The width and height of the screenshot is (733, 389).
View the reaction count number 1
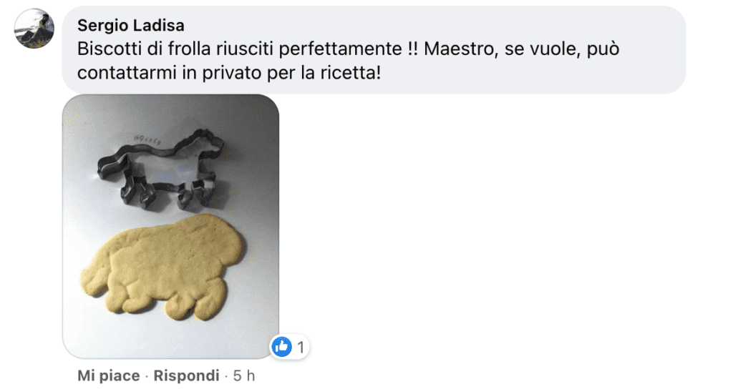(x=301, y=348)
